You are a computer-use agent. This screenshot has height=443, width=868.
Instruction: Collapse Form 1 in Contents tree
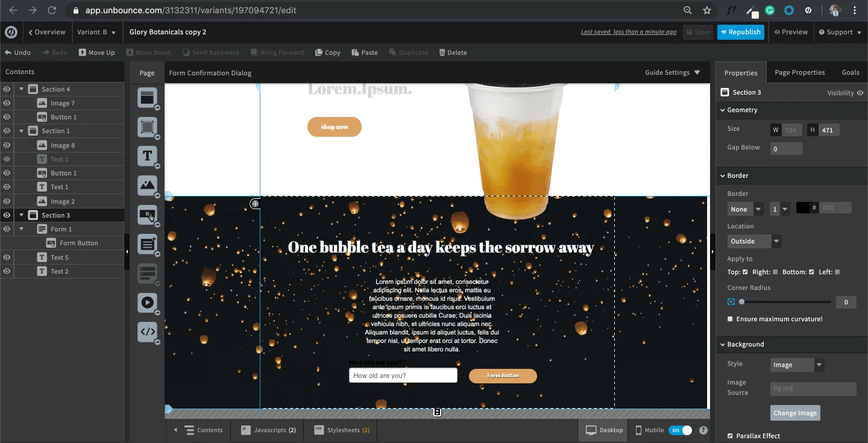(x=22, y=229)
